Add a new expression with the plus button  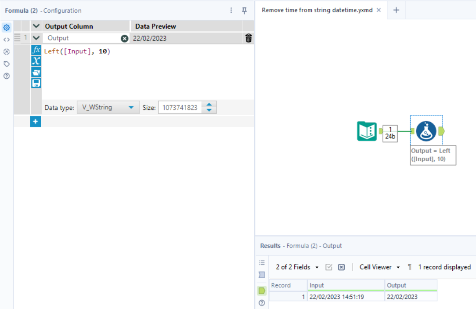[x=36, y=121]
